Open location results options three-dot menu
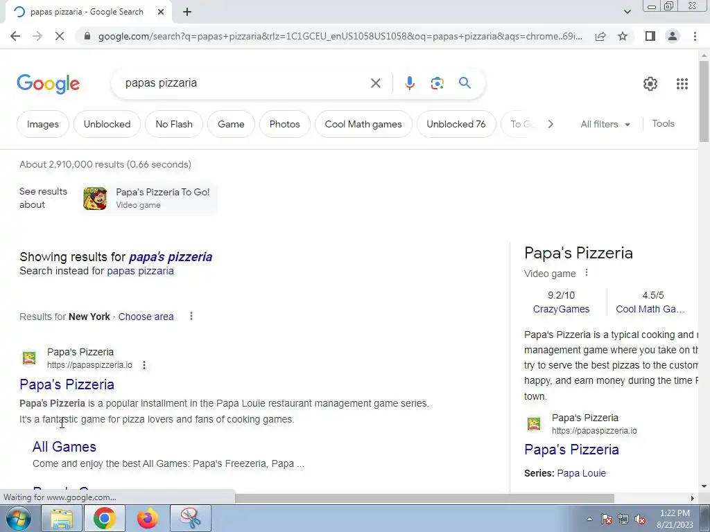The height and width of the screenshot is (532, 710). [191, 316]
